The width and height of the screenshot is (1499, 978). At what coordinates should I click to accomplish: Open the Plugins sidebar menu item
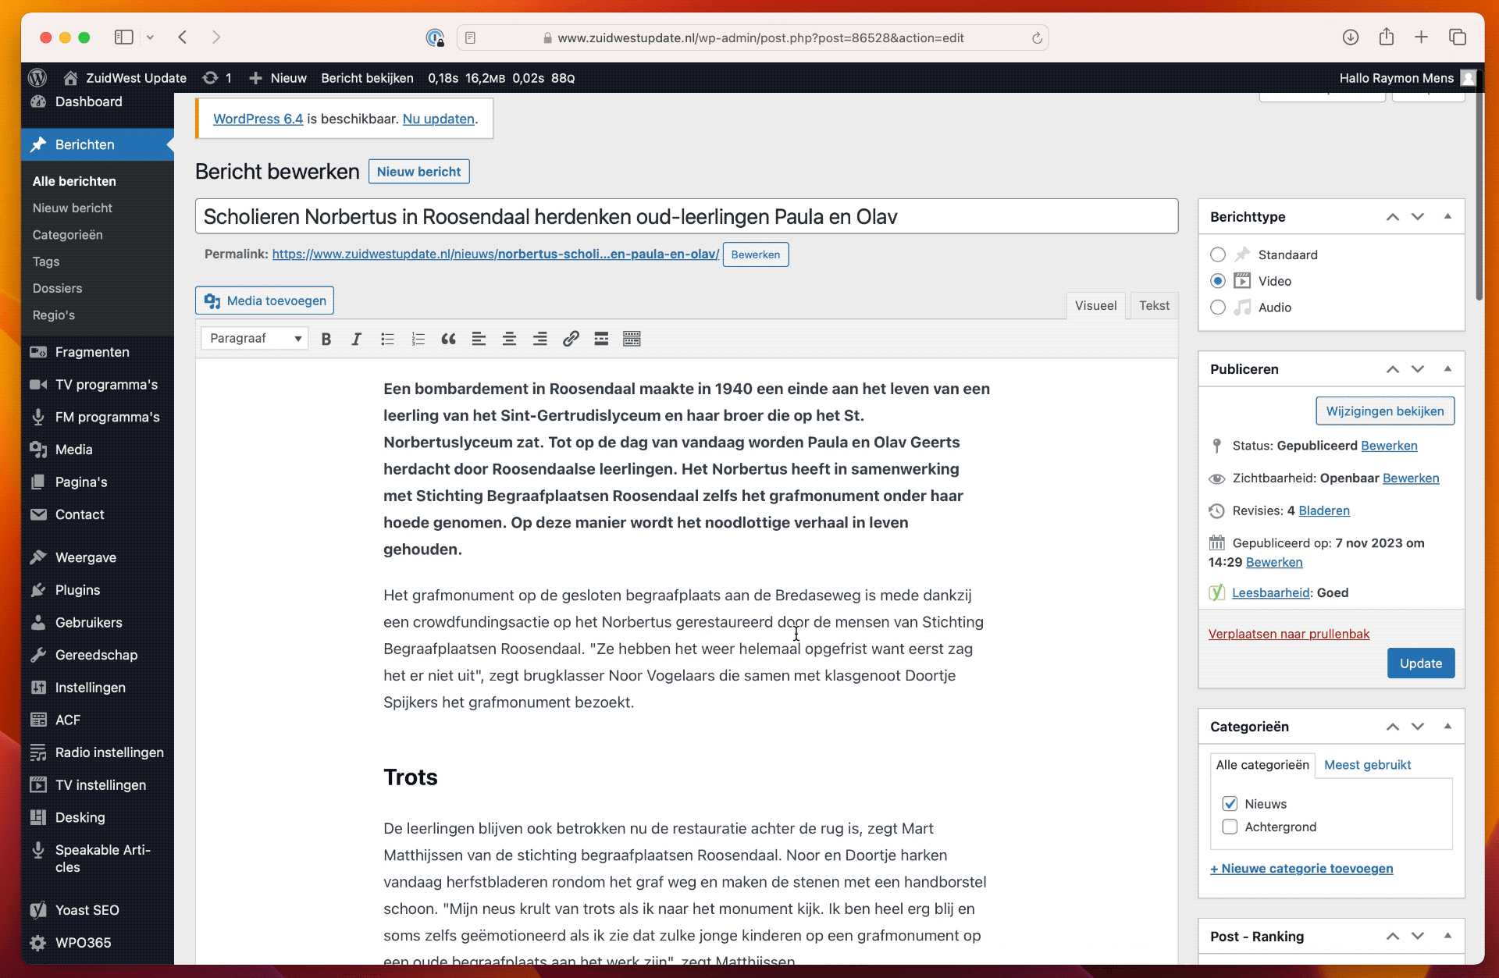77,590
